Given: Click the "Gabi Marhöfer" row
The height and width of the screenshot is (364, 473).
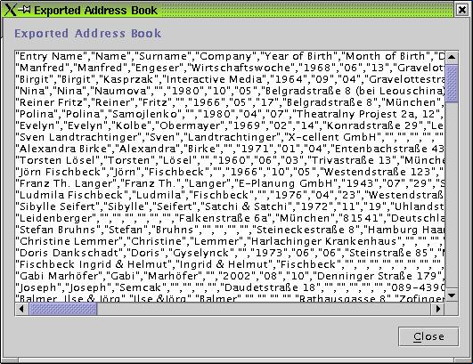Looking at the screenshot, I should click(x=230, y=276).
